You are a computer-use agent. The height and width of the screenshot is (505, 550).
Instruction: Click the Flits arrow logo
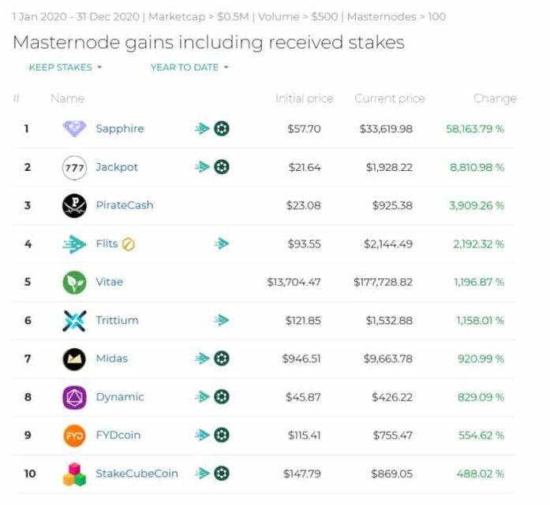[74, 243]
